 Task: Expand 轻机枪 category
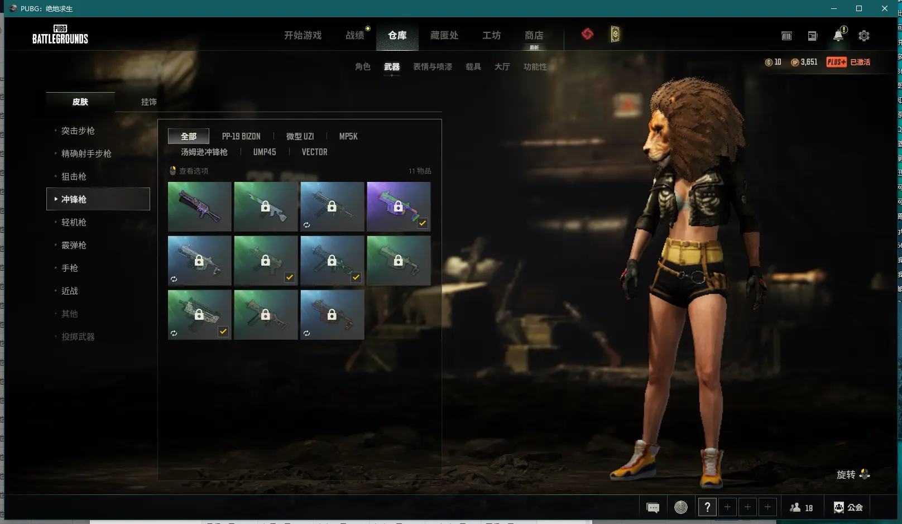[x=74, y=222]
